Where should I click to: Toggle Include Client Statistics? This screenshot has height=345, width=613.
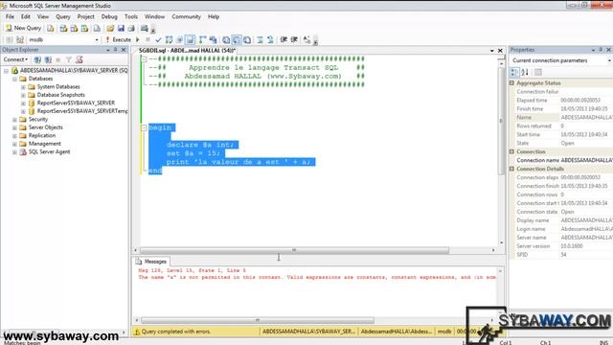[213, 39]
